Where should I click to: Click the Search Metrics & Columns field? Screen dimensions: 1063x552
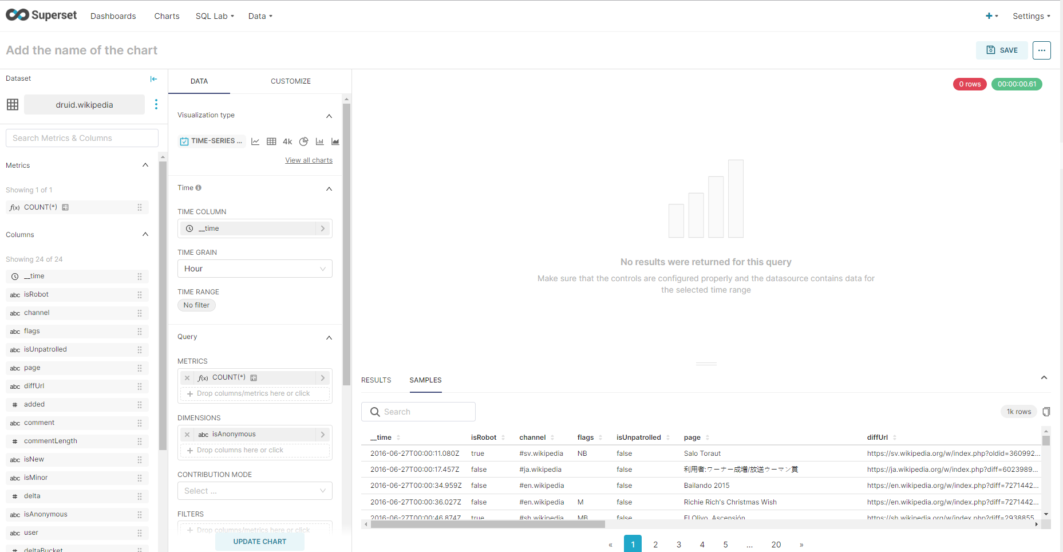82,138
